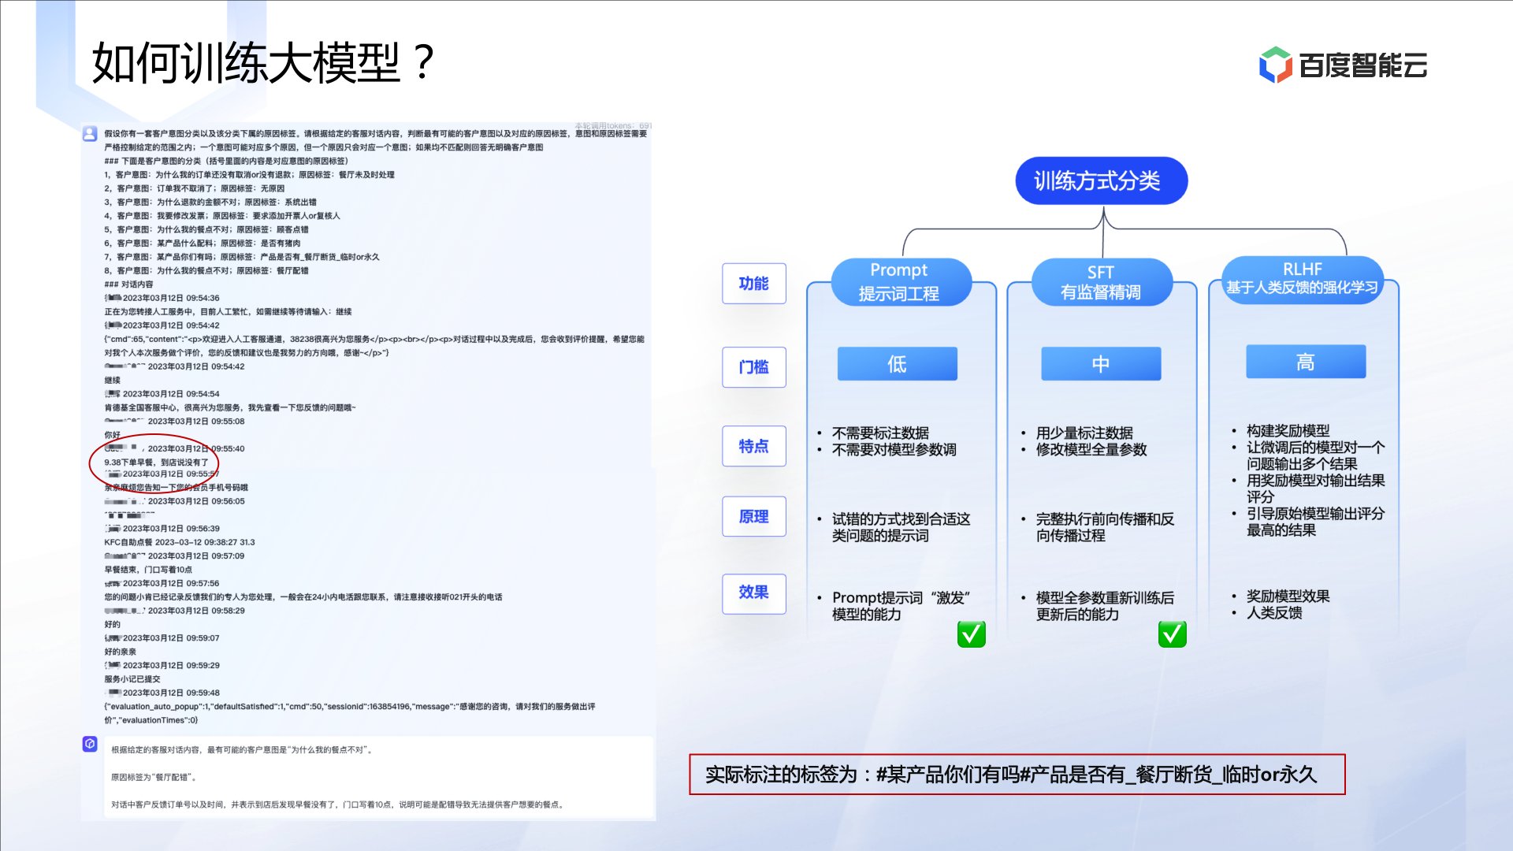Image resolution: width=1513 pixels, height=851 pixels.
Task: Click the text 试错的方式找到合适这类问题的提示词
Action: [901, 527]
